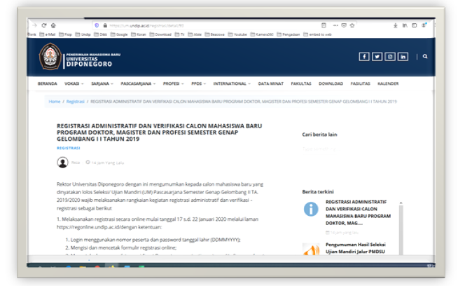This screenshot has width=465, height=286.
Task: Click the Universitas Diponegoro logo
Action: click(x=51, y=56)
